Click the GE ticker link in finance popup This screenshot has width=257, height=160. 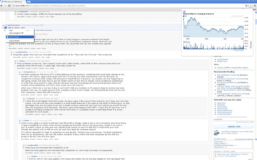184,12
